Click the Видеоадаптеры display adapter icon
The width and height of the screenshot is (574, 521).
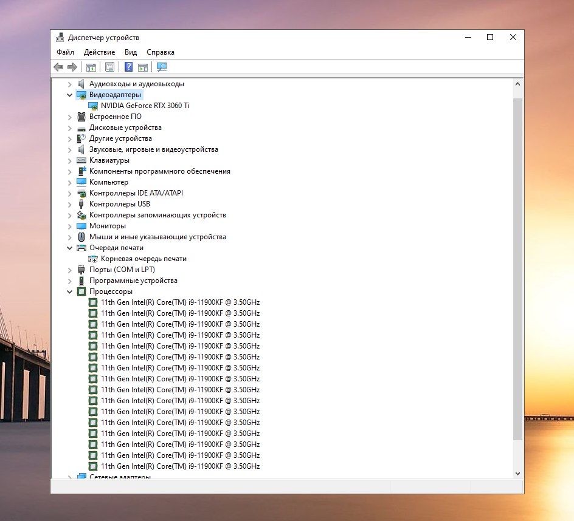(81, 95)
